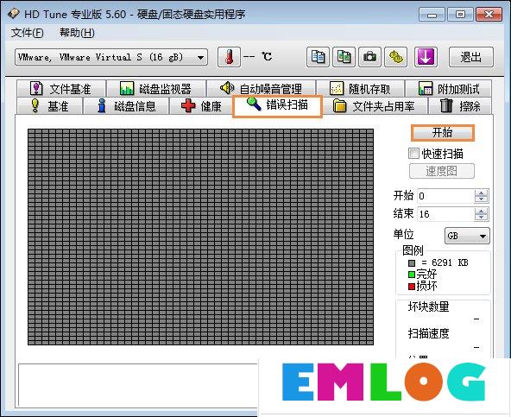Click the thermometer temperature icon
The height and width of the screenshot is (417, 511).
click(x=229, y=57)
